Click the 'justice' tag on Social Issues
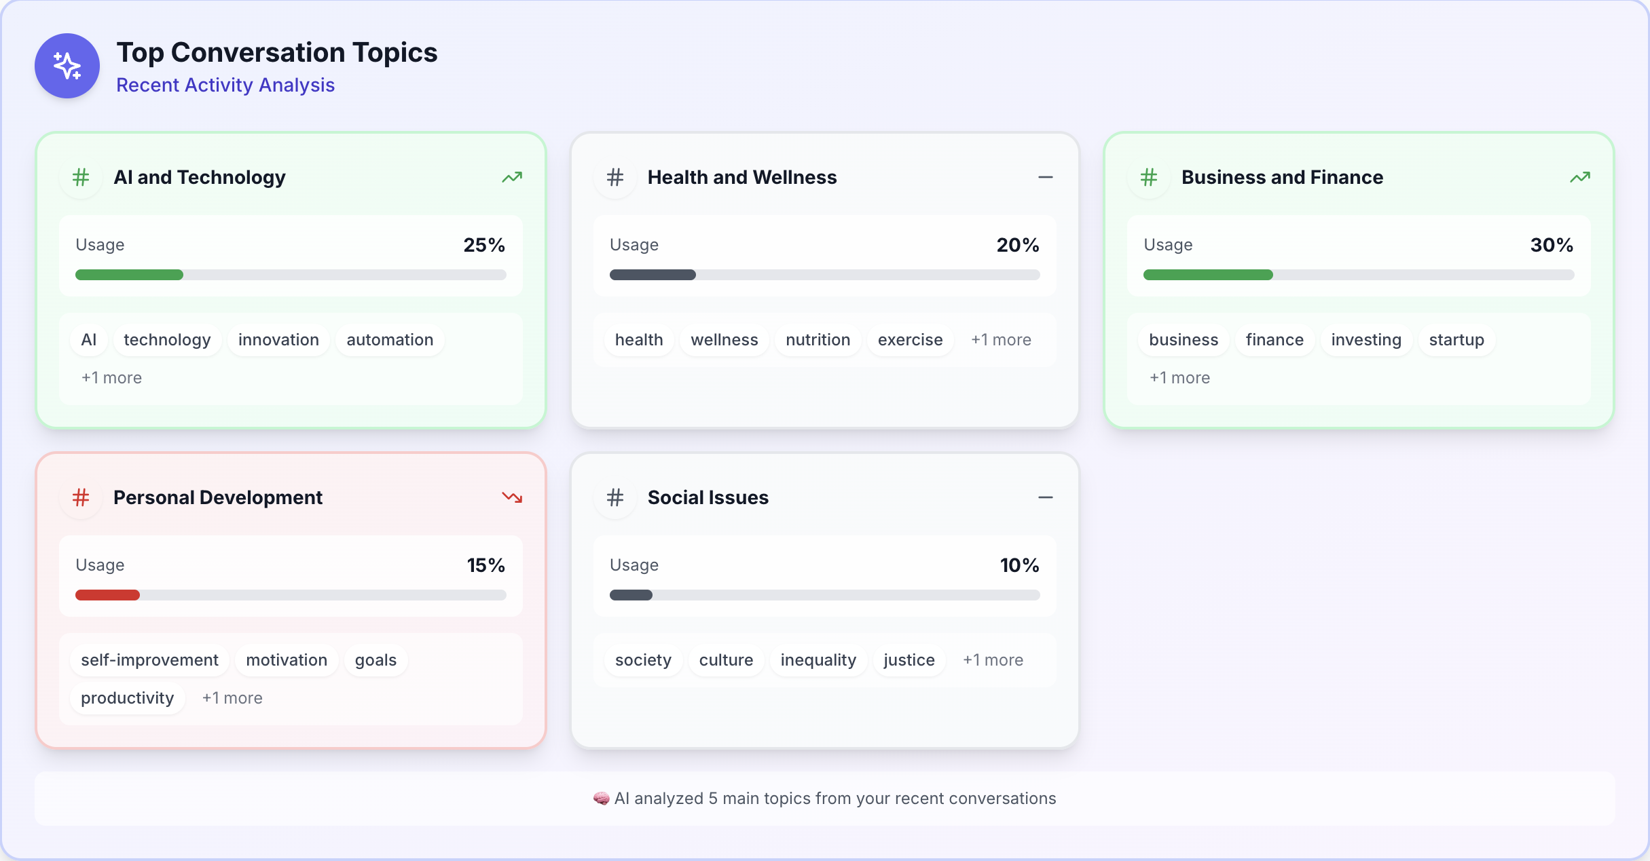 click(x=909, y=659)
